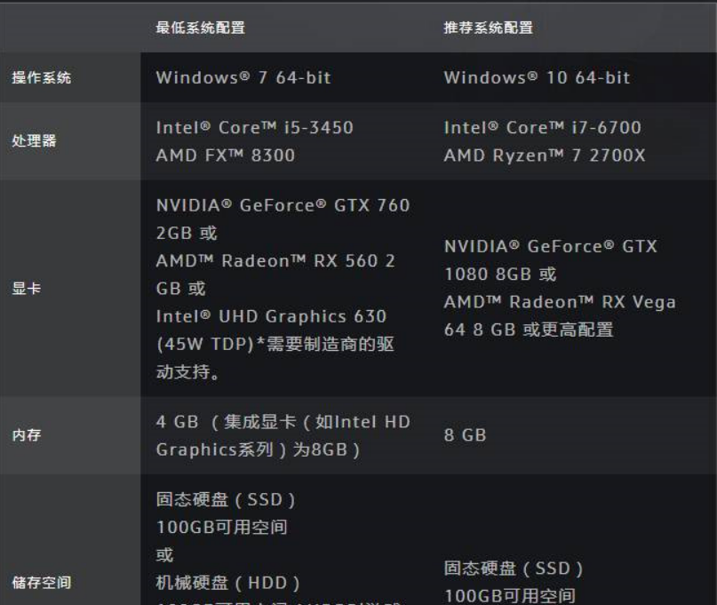Click the "AMD Ryzen™ 7 2700X" text

coord(545,155)
